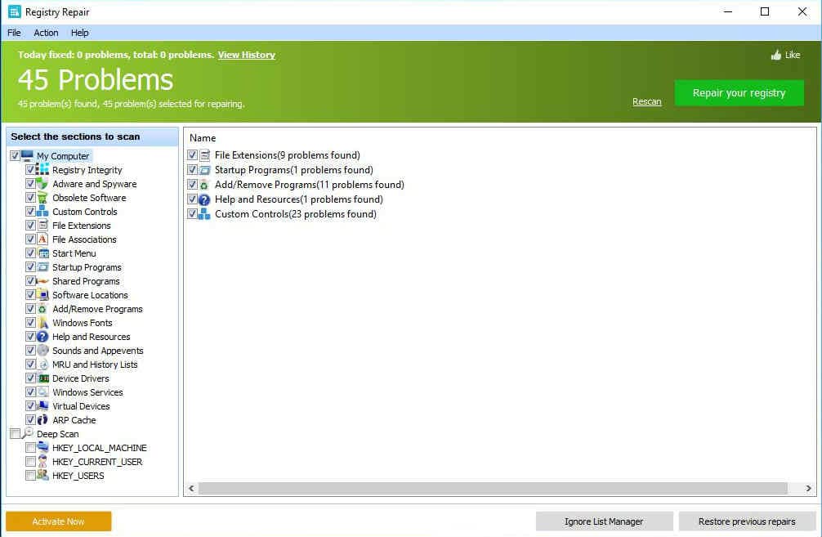Enable the Deep Scan checkbox
Screen dimensions: 822x537
tap(16, 434)
